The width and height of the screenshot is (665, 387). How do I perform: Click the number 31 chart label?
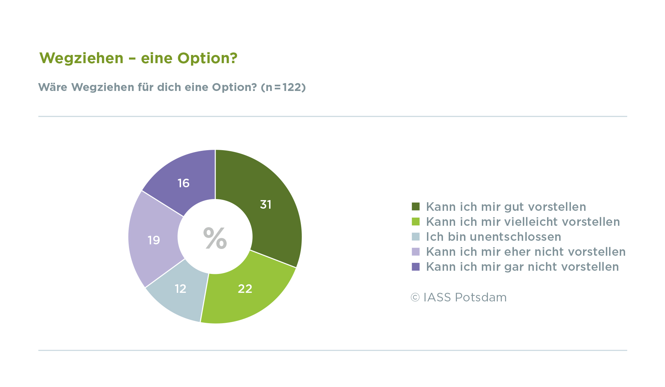(266, 204)
